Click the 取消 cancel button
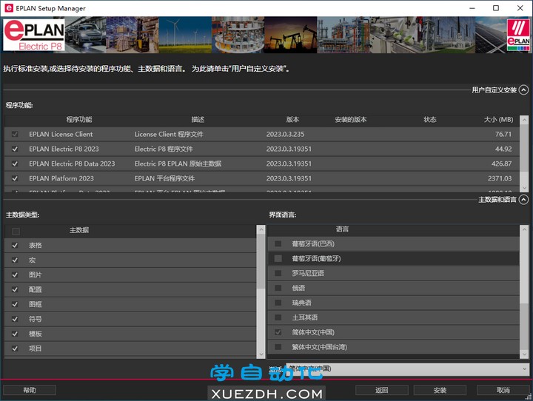The image size is (533, 401). (503, 390)
